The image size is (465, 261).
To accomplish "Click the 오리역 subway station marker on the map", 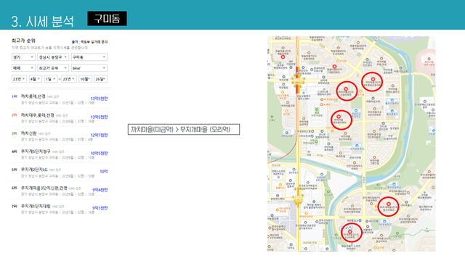I will [298, 199].
